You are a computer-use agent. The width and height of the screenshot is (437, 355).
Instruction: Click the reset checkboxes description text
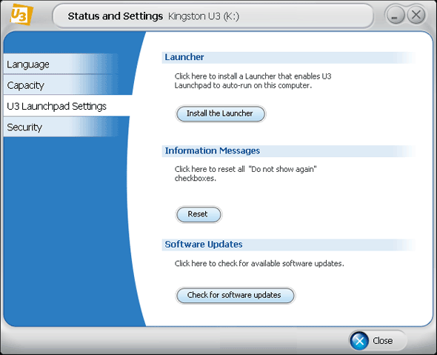coord(245,173)
